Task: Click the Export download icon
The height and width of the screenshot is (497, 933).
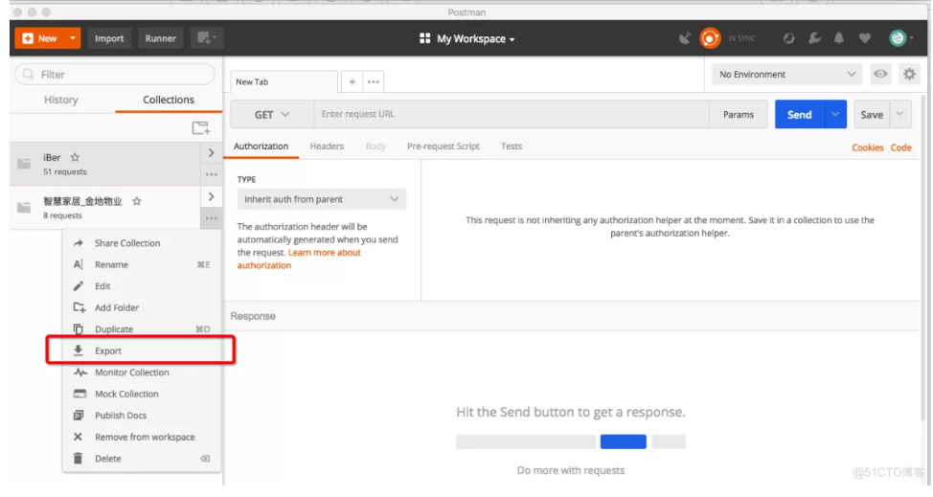Action: coord(78,350)
